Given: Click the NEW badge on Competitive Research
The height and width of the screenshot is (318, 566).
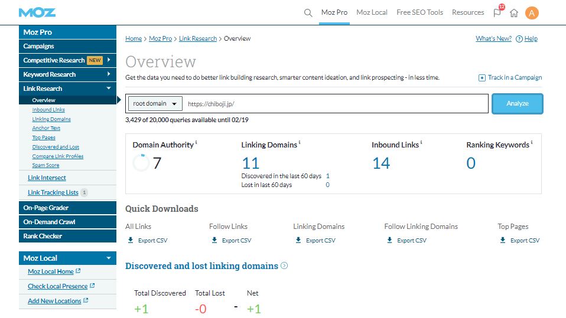Looking at the screenshot, I should coord(95,60).
